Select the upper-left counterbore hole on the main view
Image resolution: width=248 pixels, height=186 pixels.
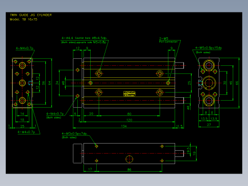99,73
